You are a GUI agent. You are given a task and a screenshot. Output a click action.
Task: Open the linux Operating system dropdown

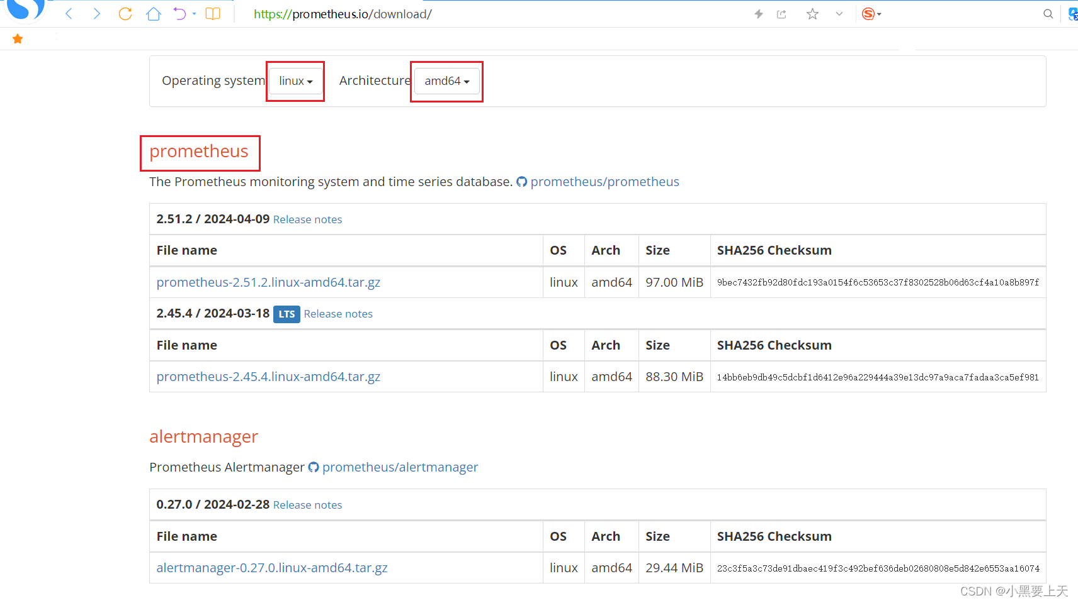click(x=295, y=80)
